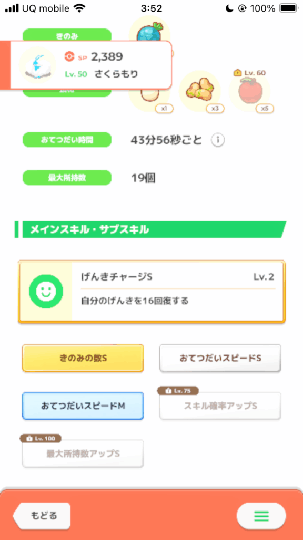
Task: Tap the Lv. 60 lock badge
Action: 250,73
